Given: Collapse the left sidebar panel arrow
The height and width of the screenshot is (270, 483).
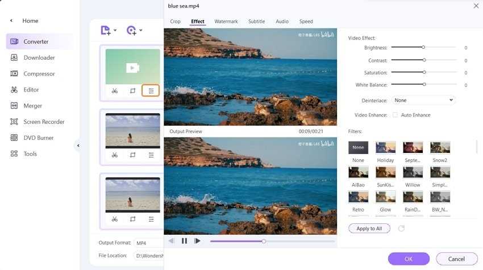Looking at the screenshot, I should click(78, 146).
